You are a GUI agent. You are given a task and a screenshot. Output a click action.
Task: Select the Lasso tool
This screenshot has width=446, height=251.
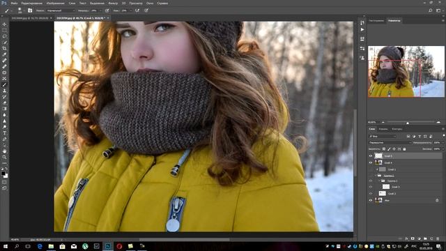4,36
